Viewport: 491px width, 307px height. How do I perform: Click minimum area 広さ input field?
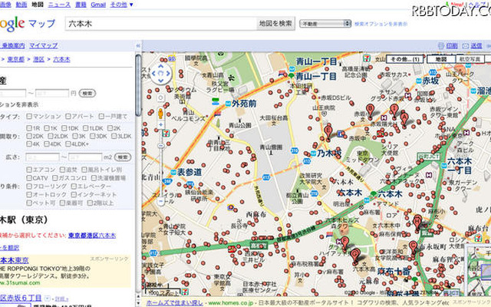(x=42, y=157)
